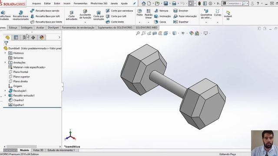Select the Ressalto/base revolucionado tool
The width and height of the screenshot is (278, 156).
coord(20,15)
